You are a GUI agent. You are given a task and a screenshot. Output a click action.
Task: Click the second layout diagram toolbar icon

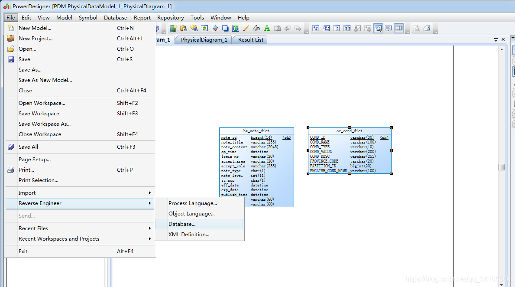click(326, 28)
